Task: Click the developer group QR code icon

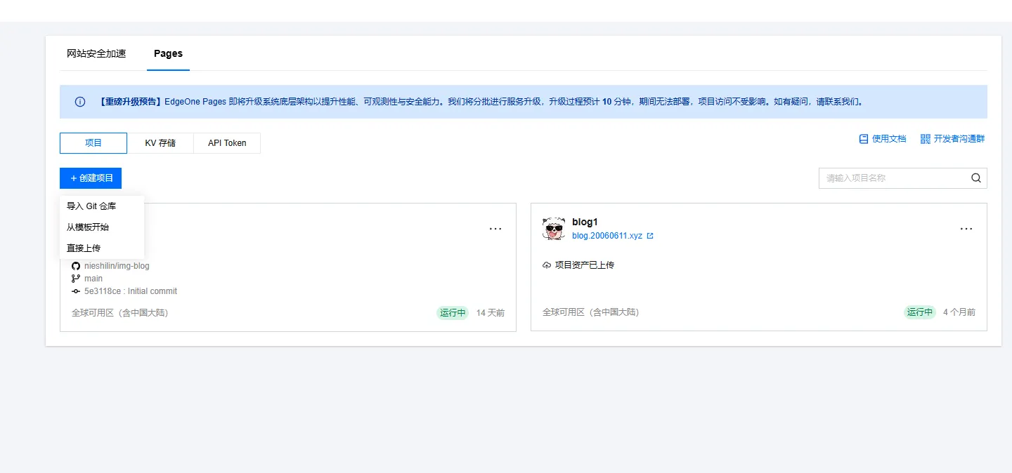Action: 925,139
